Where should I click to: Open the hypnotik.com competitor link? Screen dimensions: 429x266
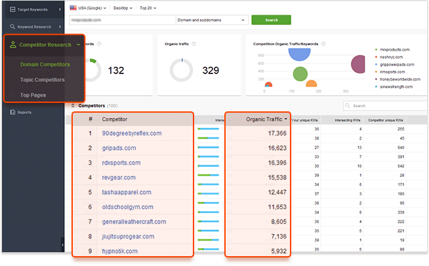pyautogui.click(x=119, y=251)
